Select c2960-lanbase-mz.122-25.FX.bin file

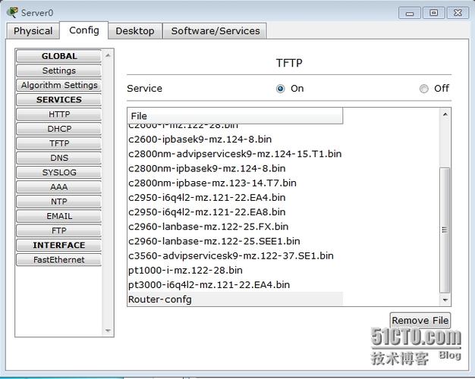235,227
